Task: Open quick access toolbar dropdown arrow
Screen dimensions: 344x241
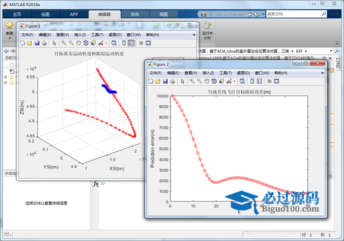Action: [263, 14]
